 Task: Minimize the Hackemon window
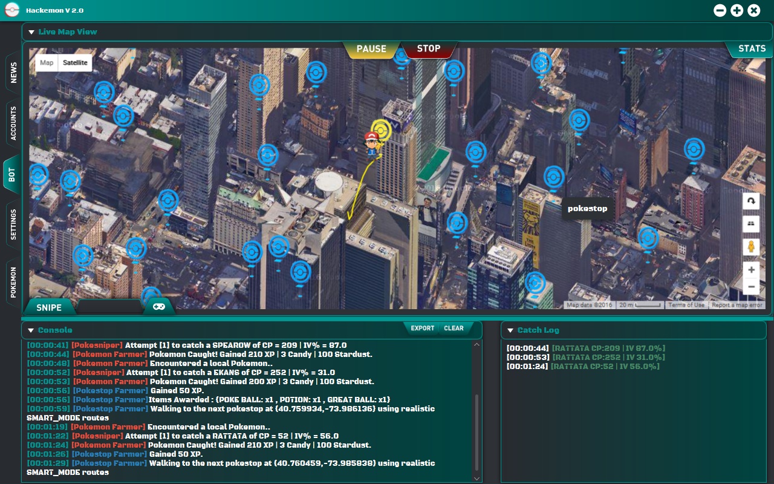pyautogui.click(x=720, y=10)
